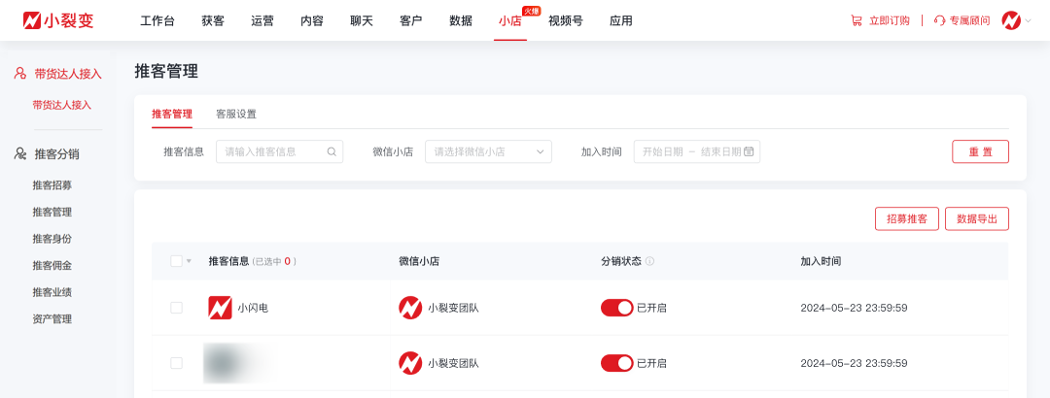Click the 招募推客 button
This screenshot has height=398, width=1050.
click(x=906, y=218)
